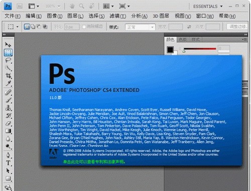Click the R value input field
This screenshot has height=191, width=251.
click(x=223, y=49)
